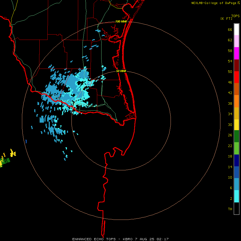Click the '30' legend value

(x=230, y=125)
